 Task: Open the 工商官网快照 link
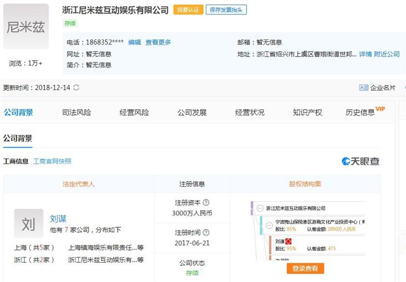[52, 162]
